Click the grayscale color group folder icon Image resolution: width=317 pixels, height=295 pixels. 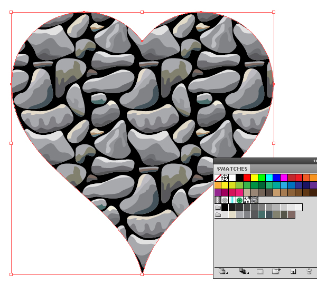click(x=218, y=207)
